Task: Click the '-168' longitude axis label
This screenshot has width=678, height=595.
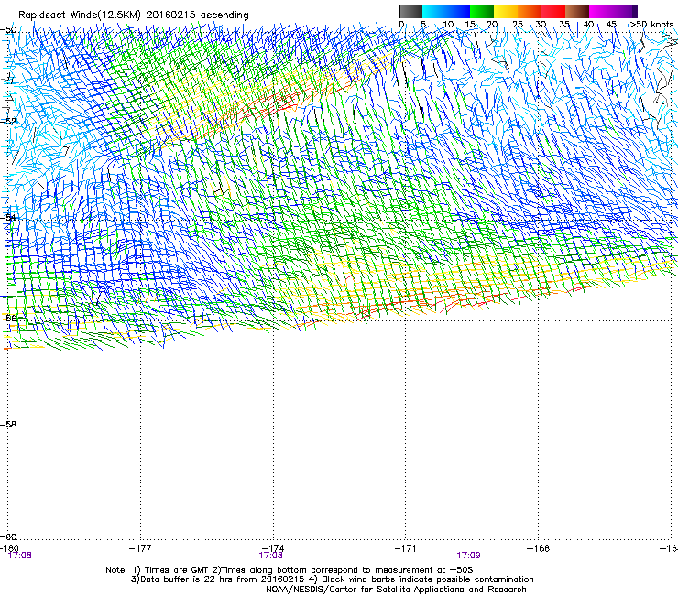Action: tap(538, 548)
